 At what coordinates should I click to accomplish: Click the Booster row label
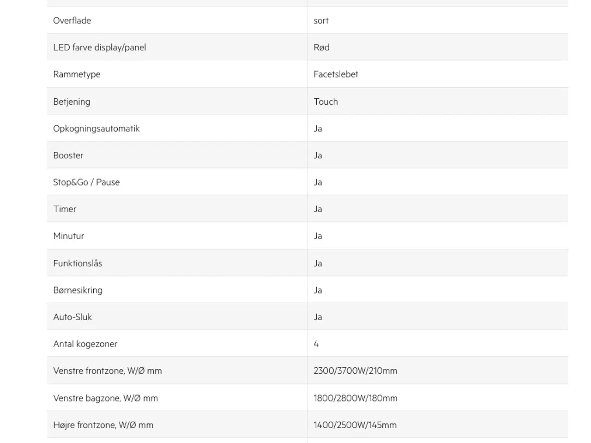point(68,155)
